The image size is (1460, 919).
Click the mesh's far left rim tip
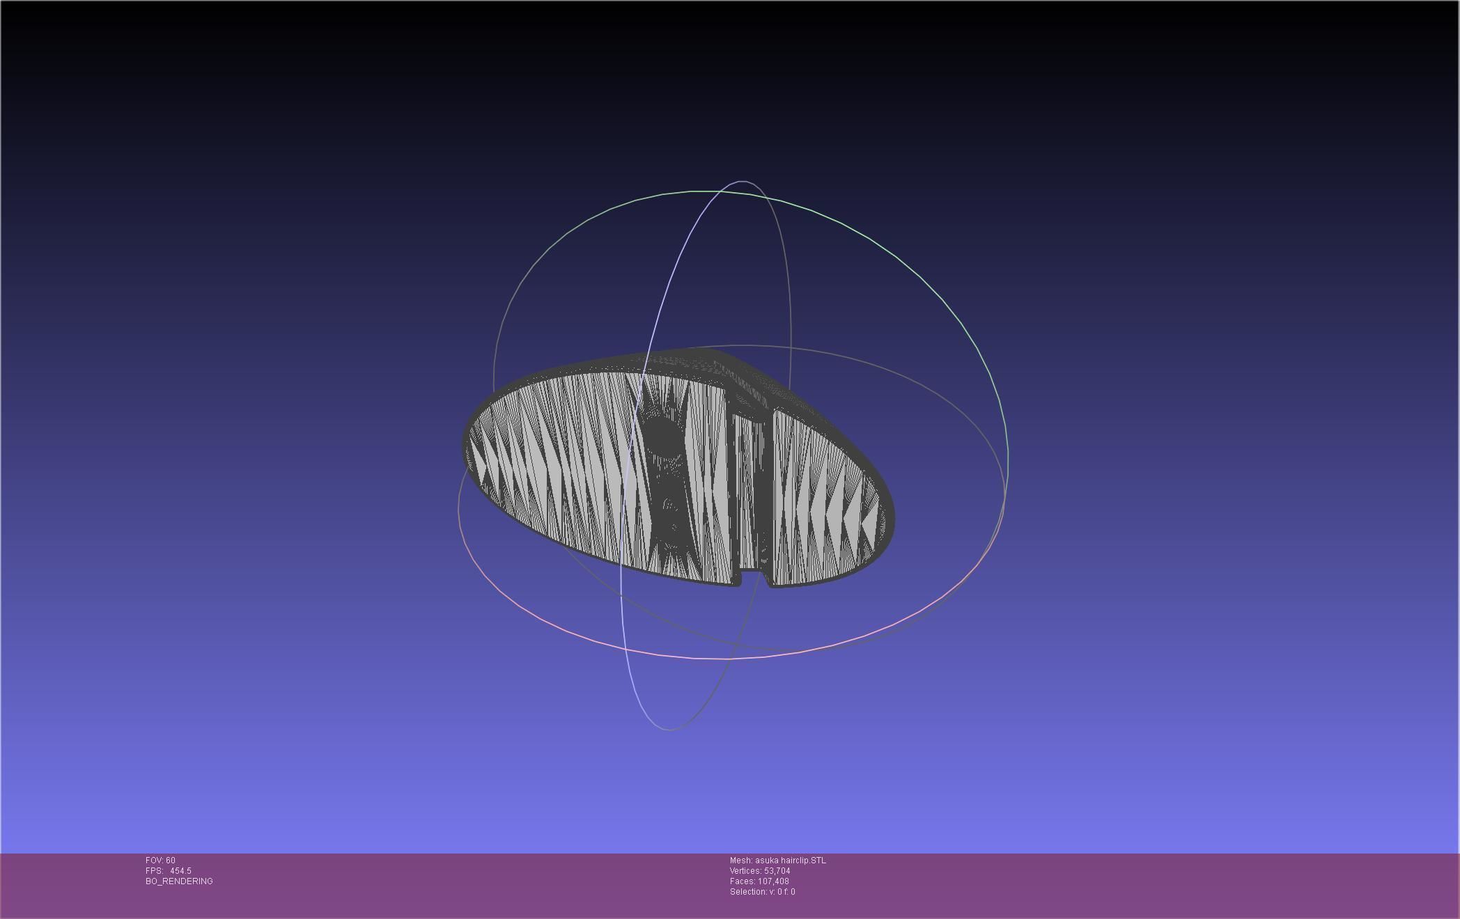click(x=467, y=443)
